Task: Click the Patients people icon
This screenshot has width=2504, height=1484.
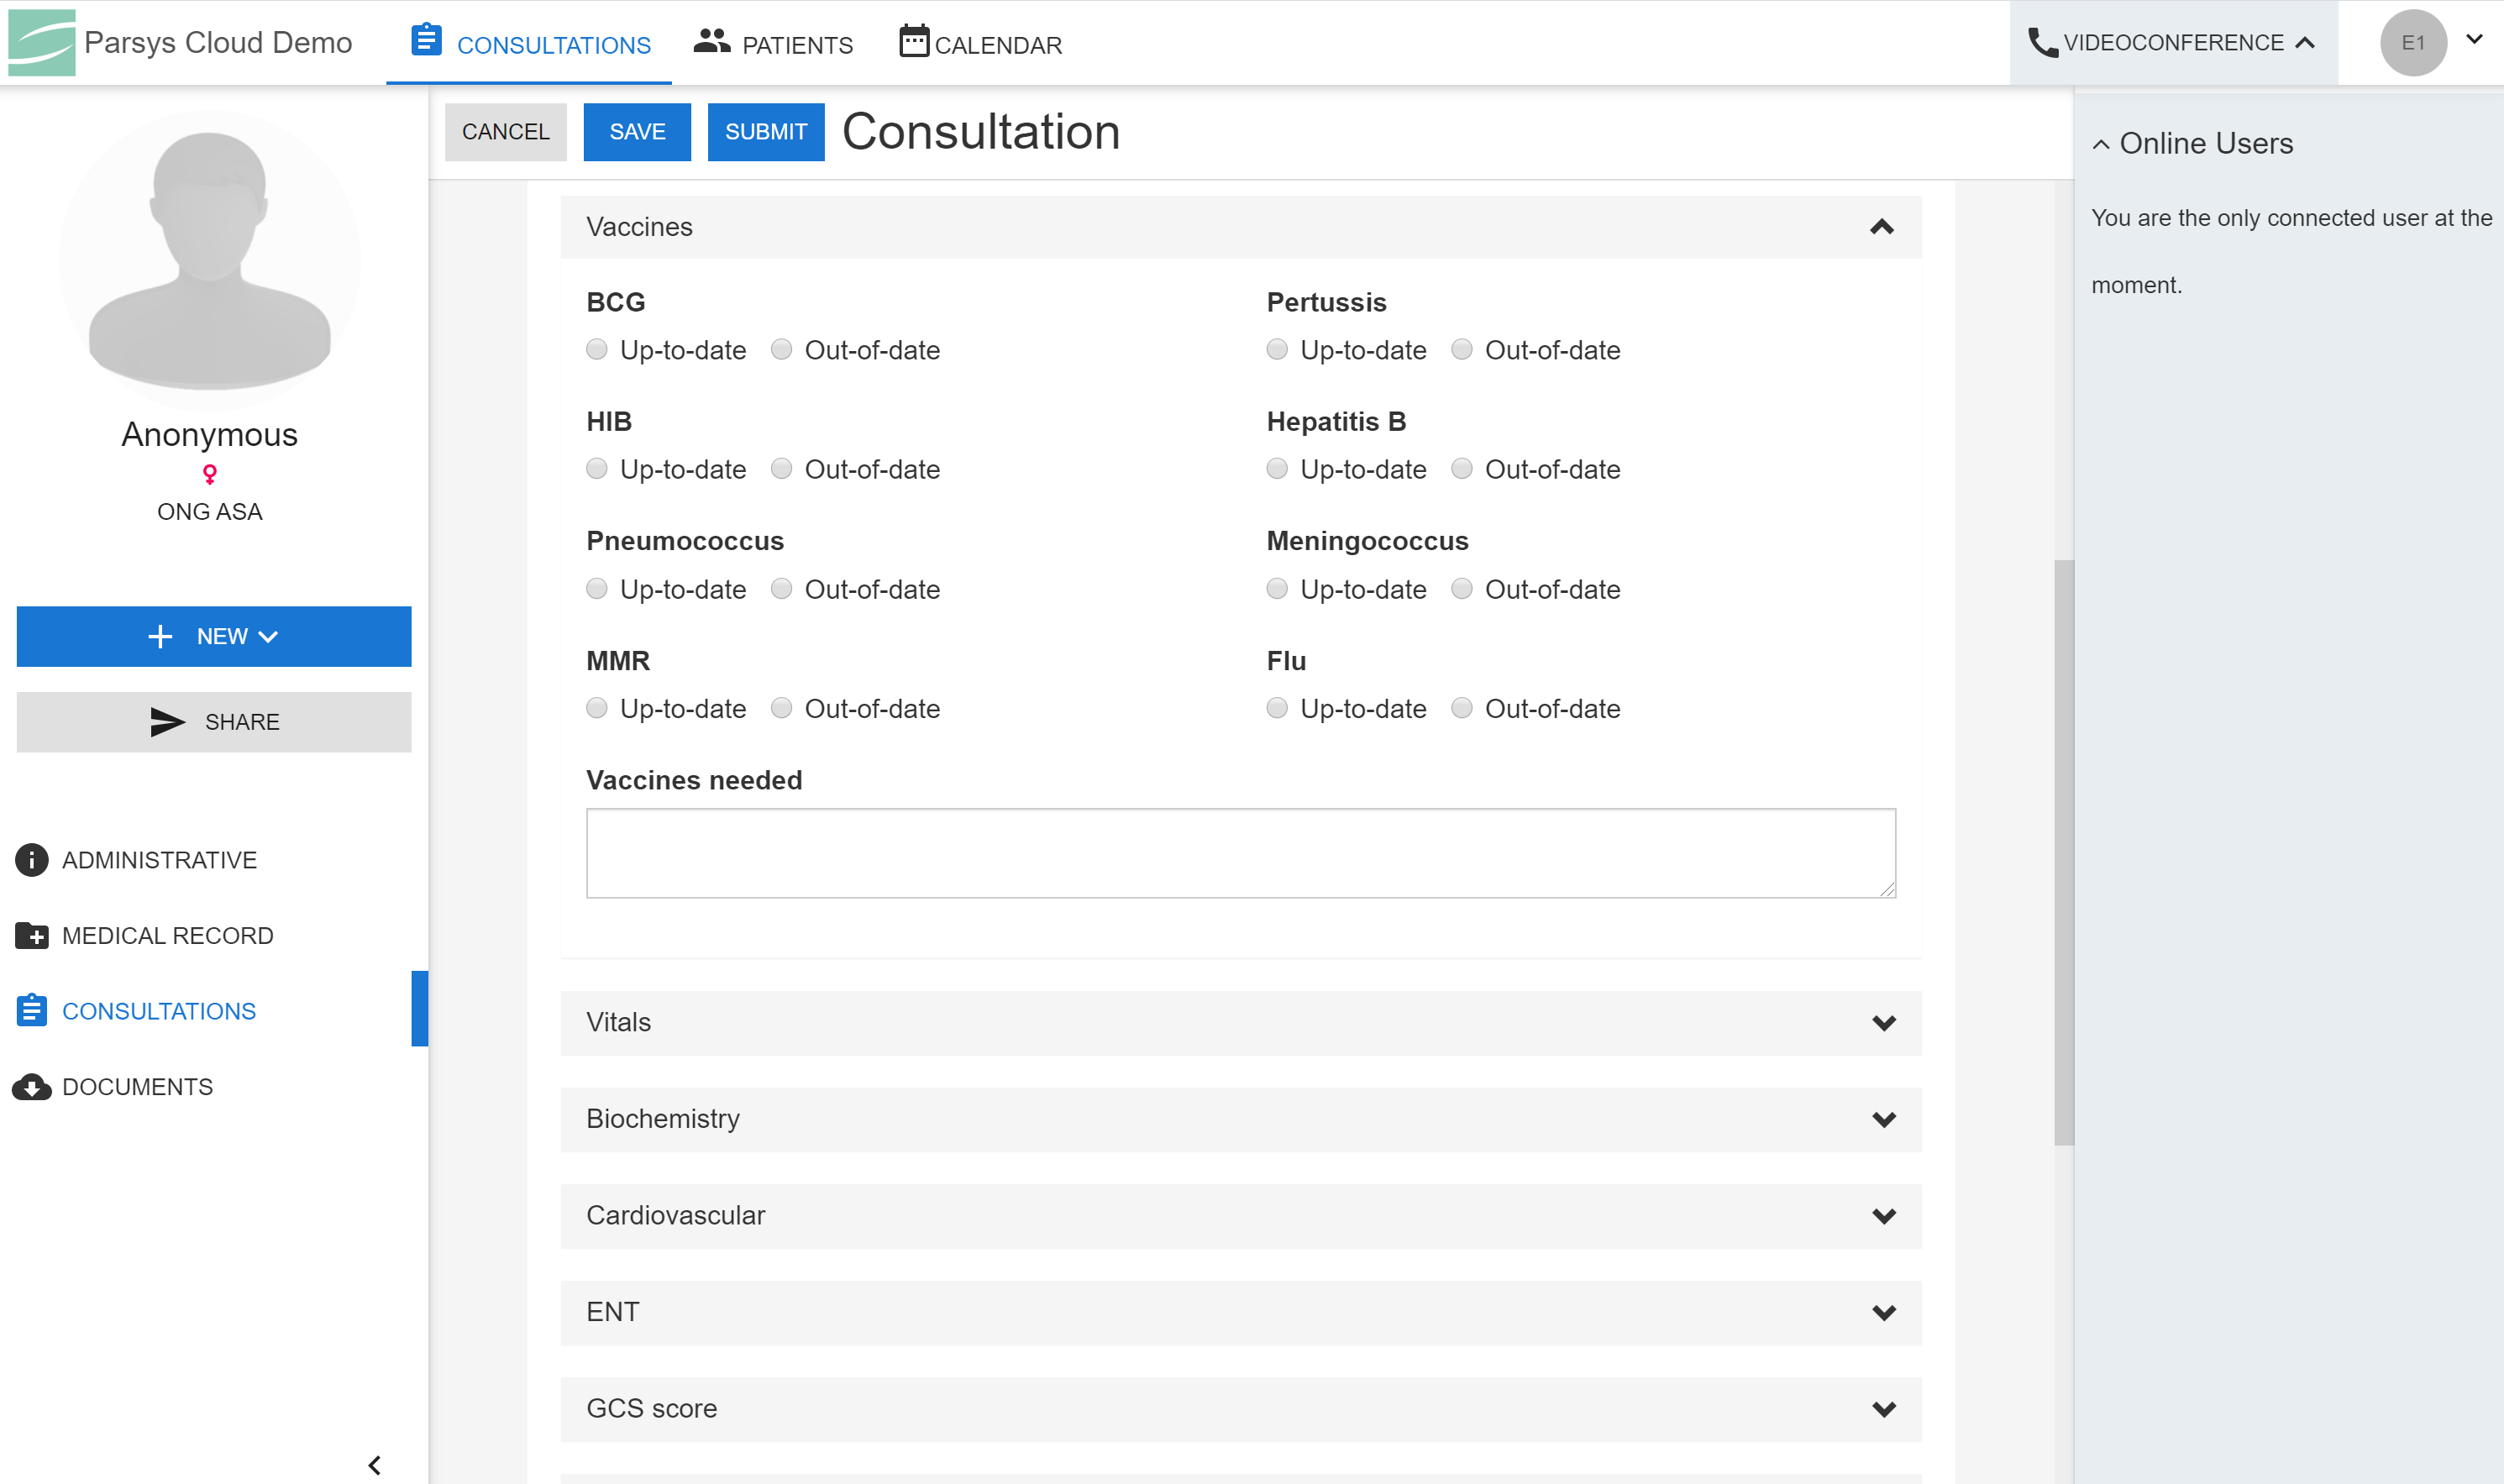Action: (x=711, y=42)
